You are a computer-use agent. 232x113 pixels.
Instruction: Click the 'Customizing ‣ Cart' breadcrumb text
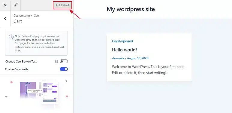26,15
